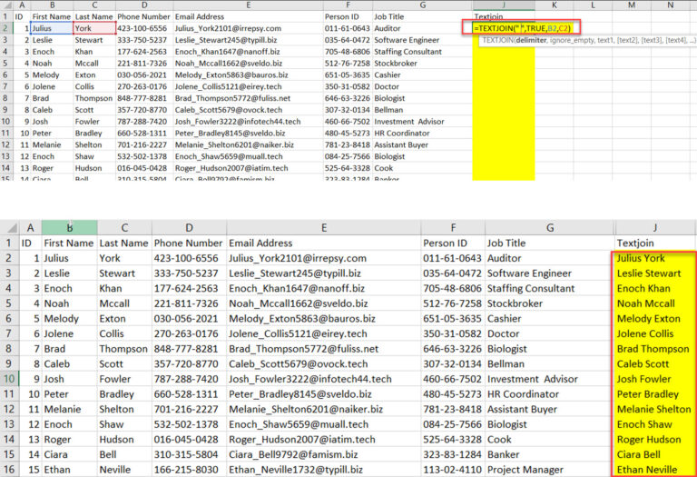This screenshot has width=697, height=477.
Task: Select column L header
Action: coord(593,5)
